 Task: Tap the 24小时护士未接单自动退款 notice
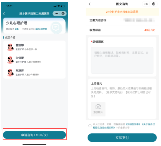click(122, 12)
